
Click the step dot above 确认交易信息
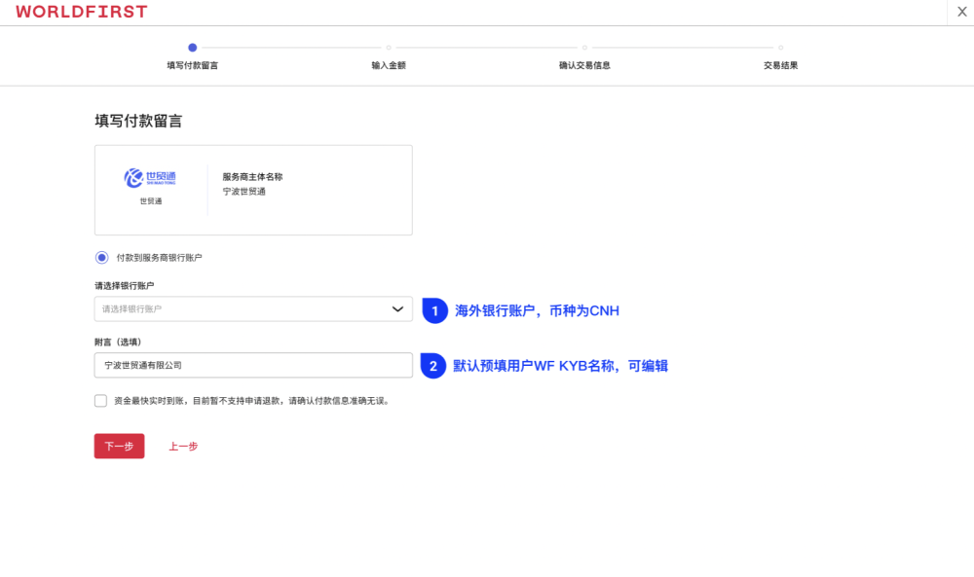[583, 46]
